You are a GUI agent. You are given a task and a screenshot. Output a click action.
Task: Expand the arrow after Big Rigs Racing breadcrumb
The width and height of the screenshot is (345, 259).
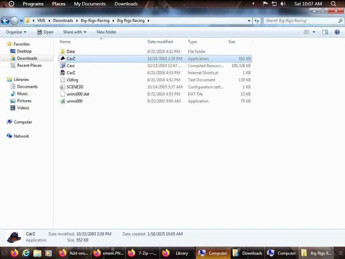click(148, 21)
